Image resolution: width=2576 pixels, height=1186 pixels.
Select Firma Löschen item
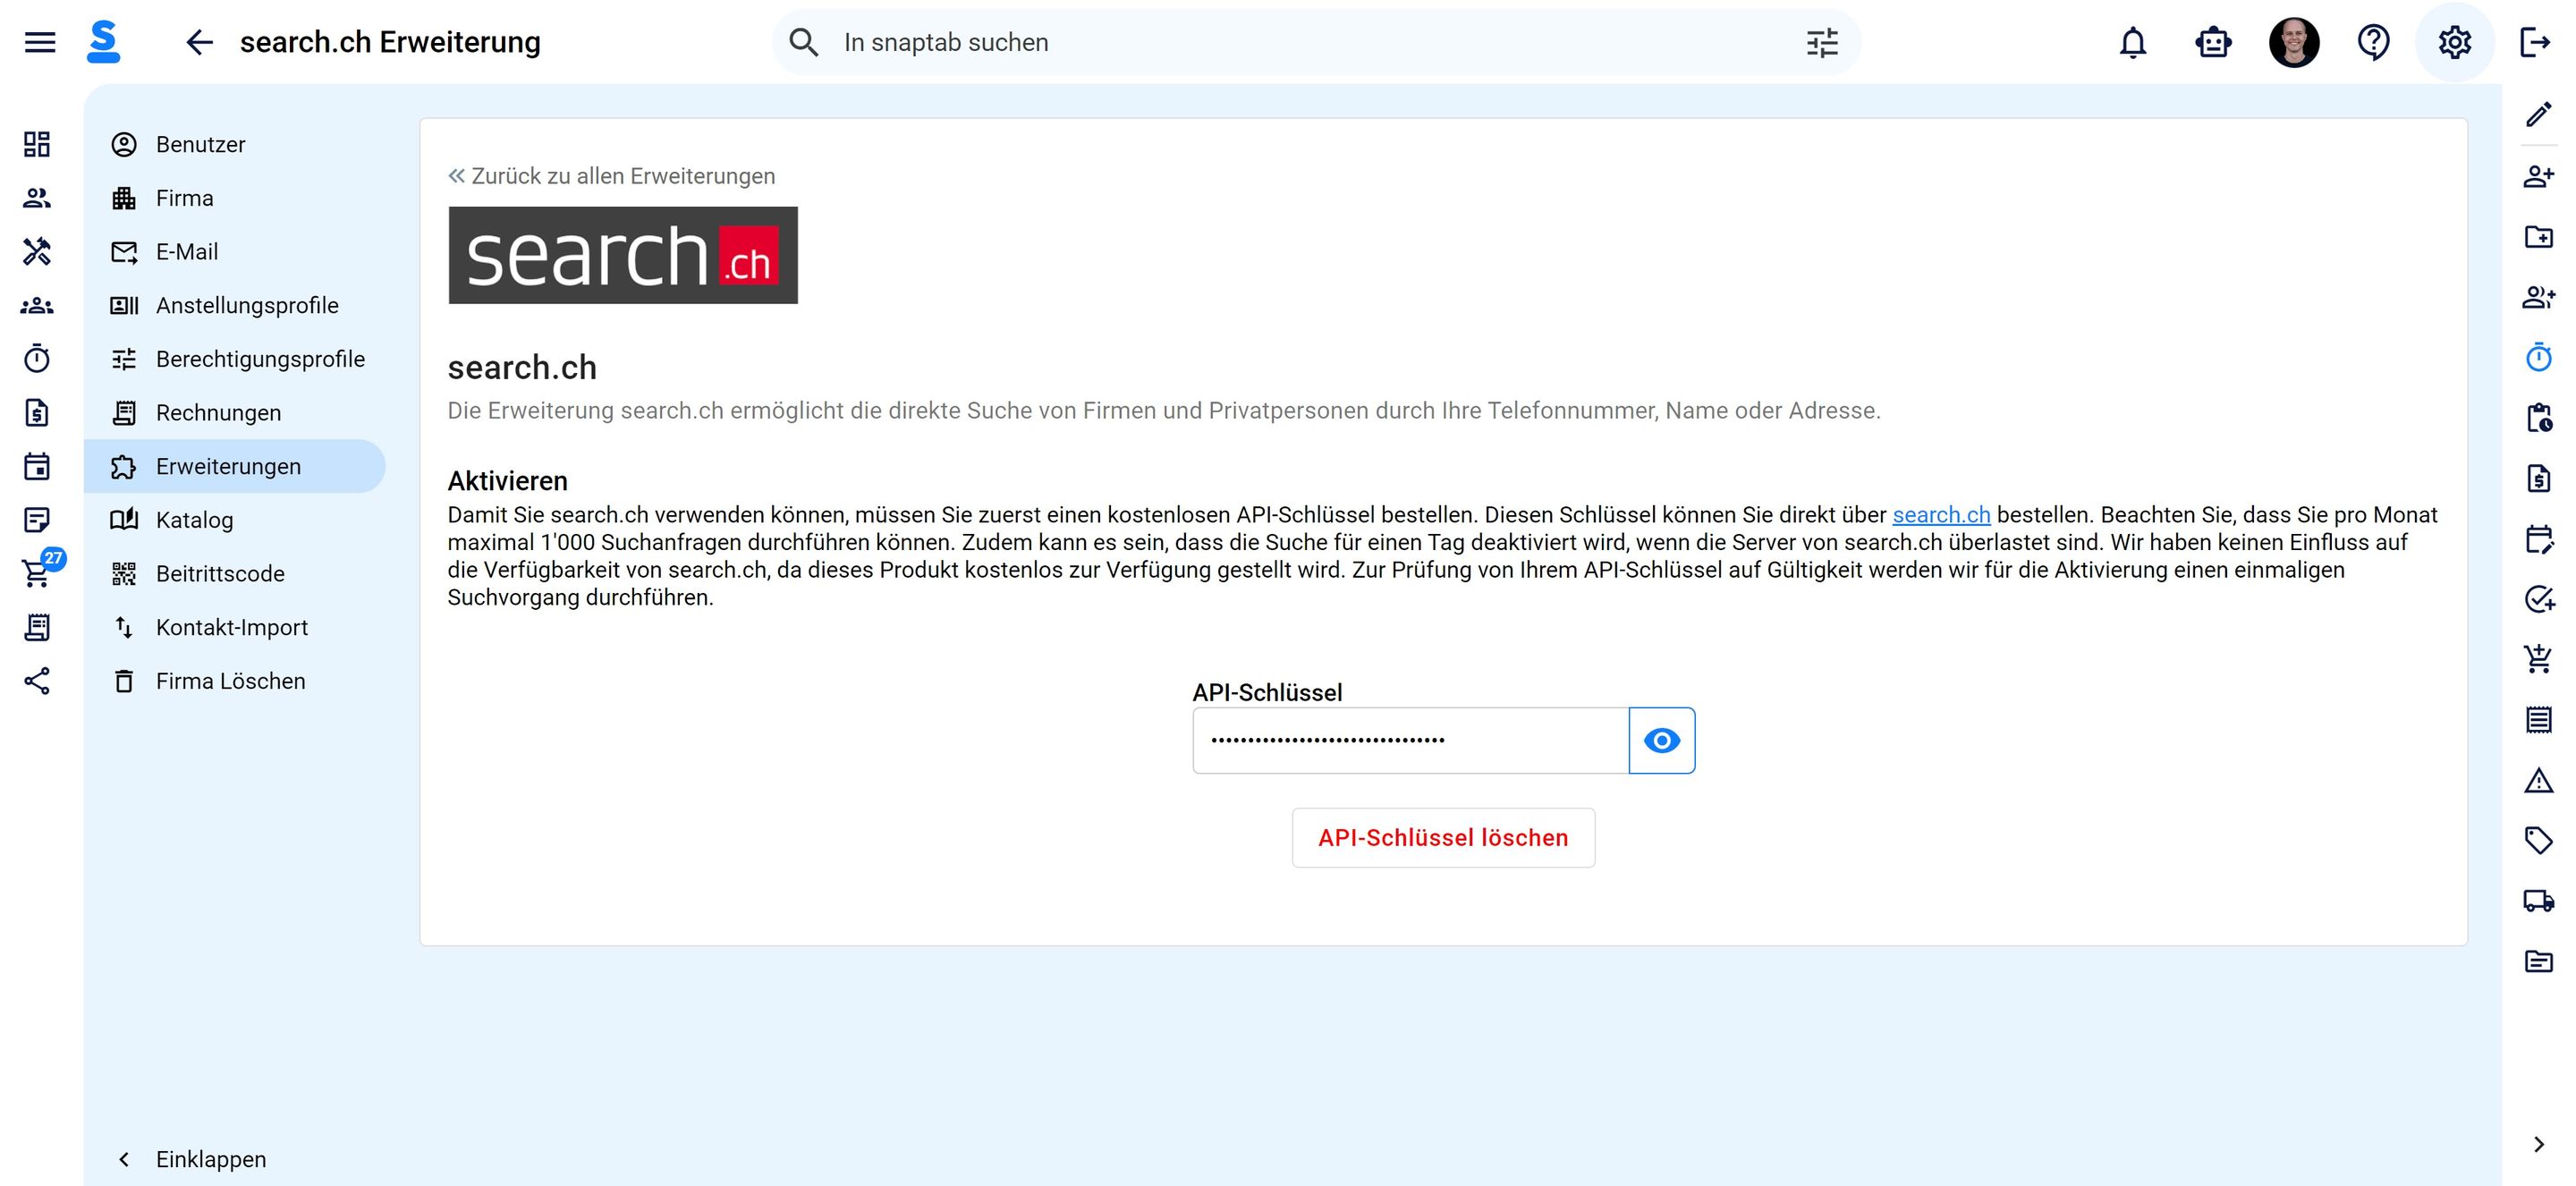pyautogui.click(x=234, y=681)
